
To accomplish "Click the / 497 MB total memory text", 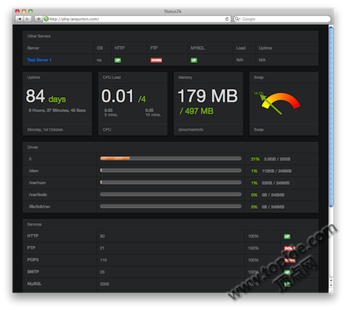I will 197,111.
